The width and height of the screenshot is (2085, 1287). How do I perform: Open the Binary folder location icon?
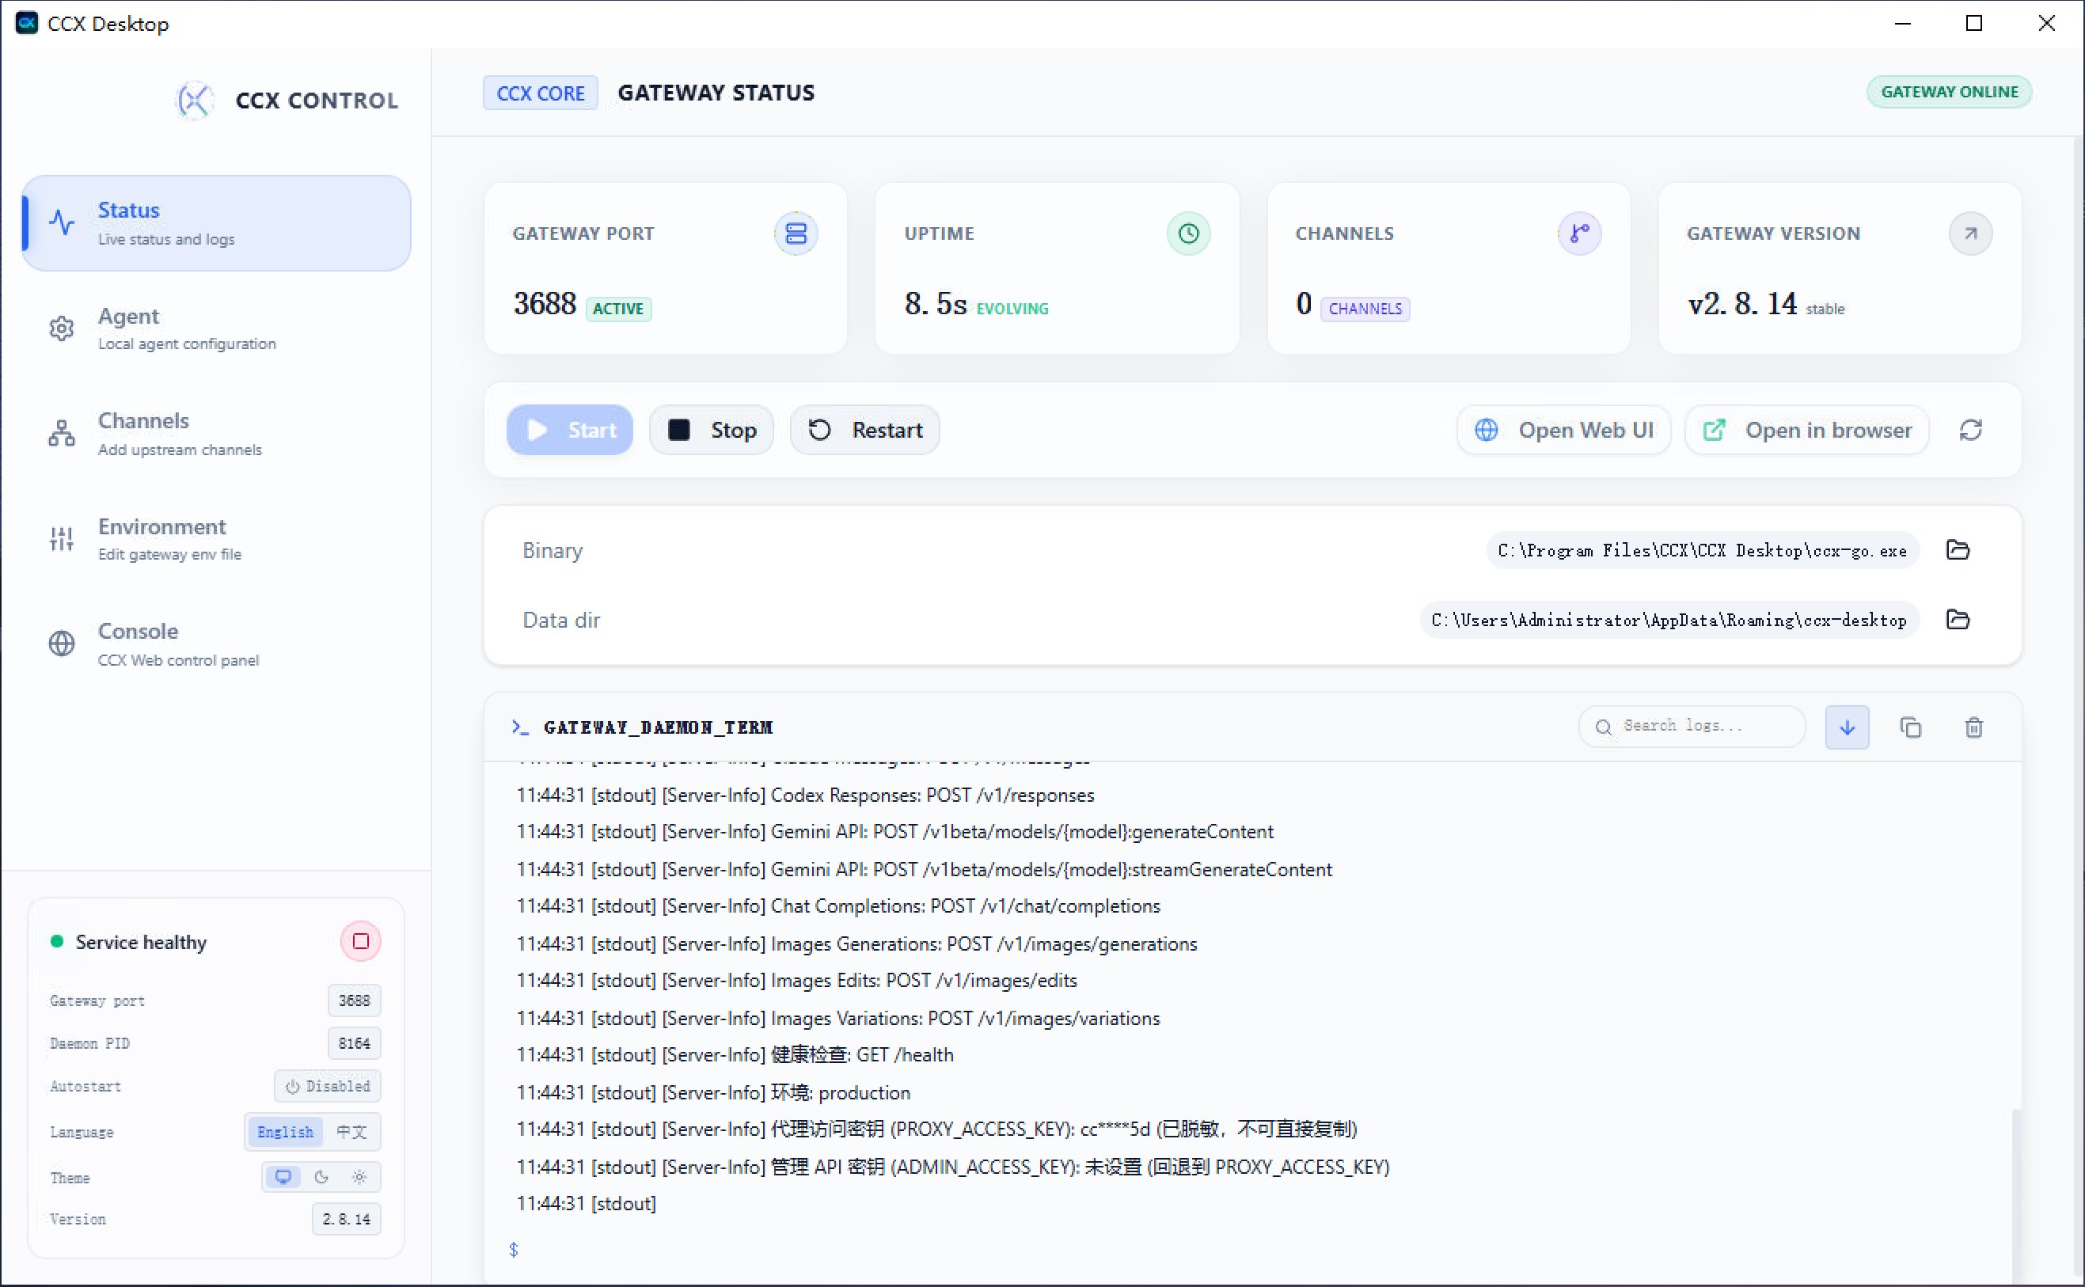tap(1958, 550)
